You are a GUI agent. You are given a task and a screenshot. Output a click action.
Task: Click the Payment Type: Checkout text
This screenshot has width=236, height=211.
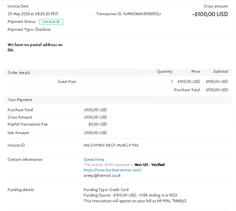point(29,29)
